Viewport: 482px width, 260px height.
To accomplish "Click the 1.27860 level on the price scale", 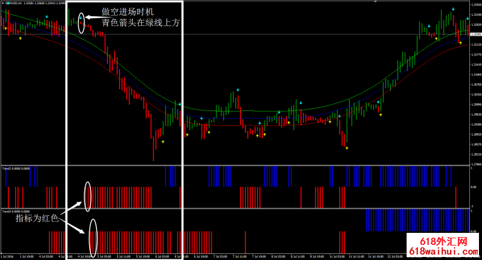I will pos(475,164).
